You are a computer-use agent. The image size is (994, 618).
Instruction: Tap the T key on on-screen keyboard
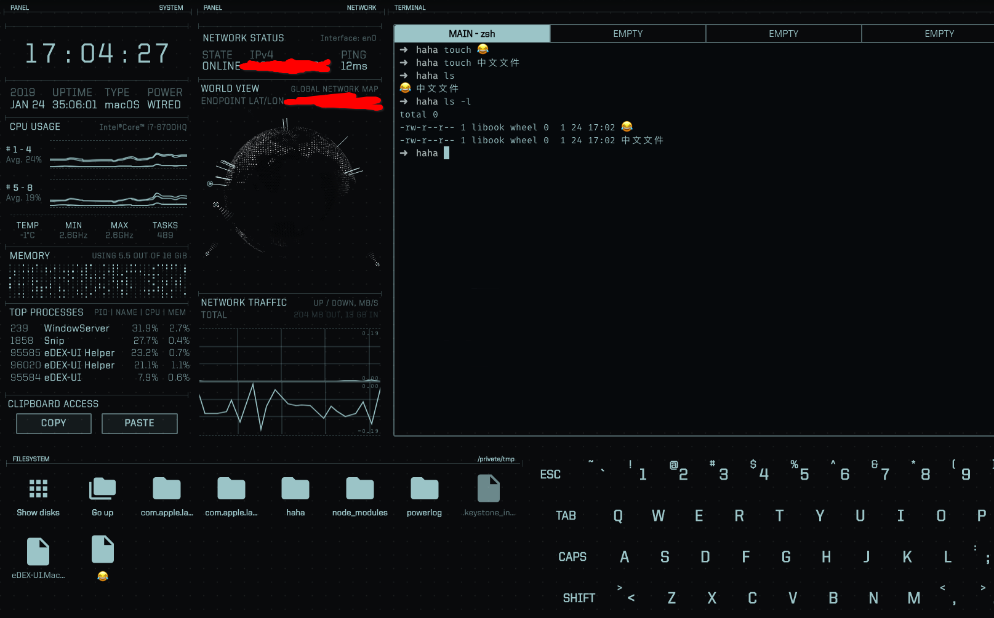(780, 515)
